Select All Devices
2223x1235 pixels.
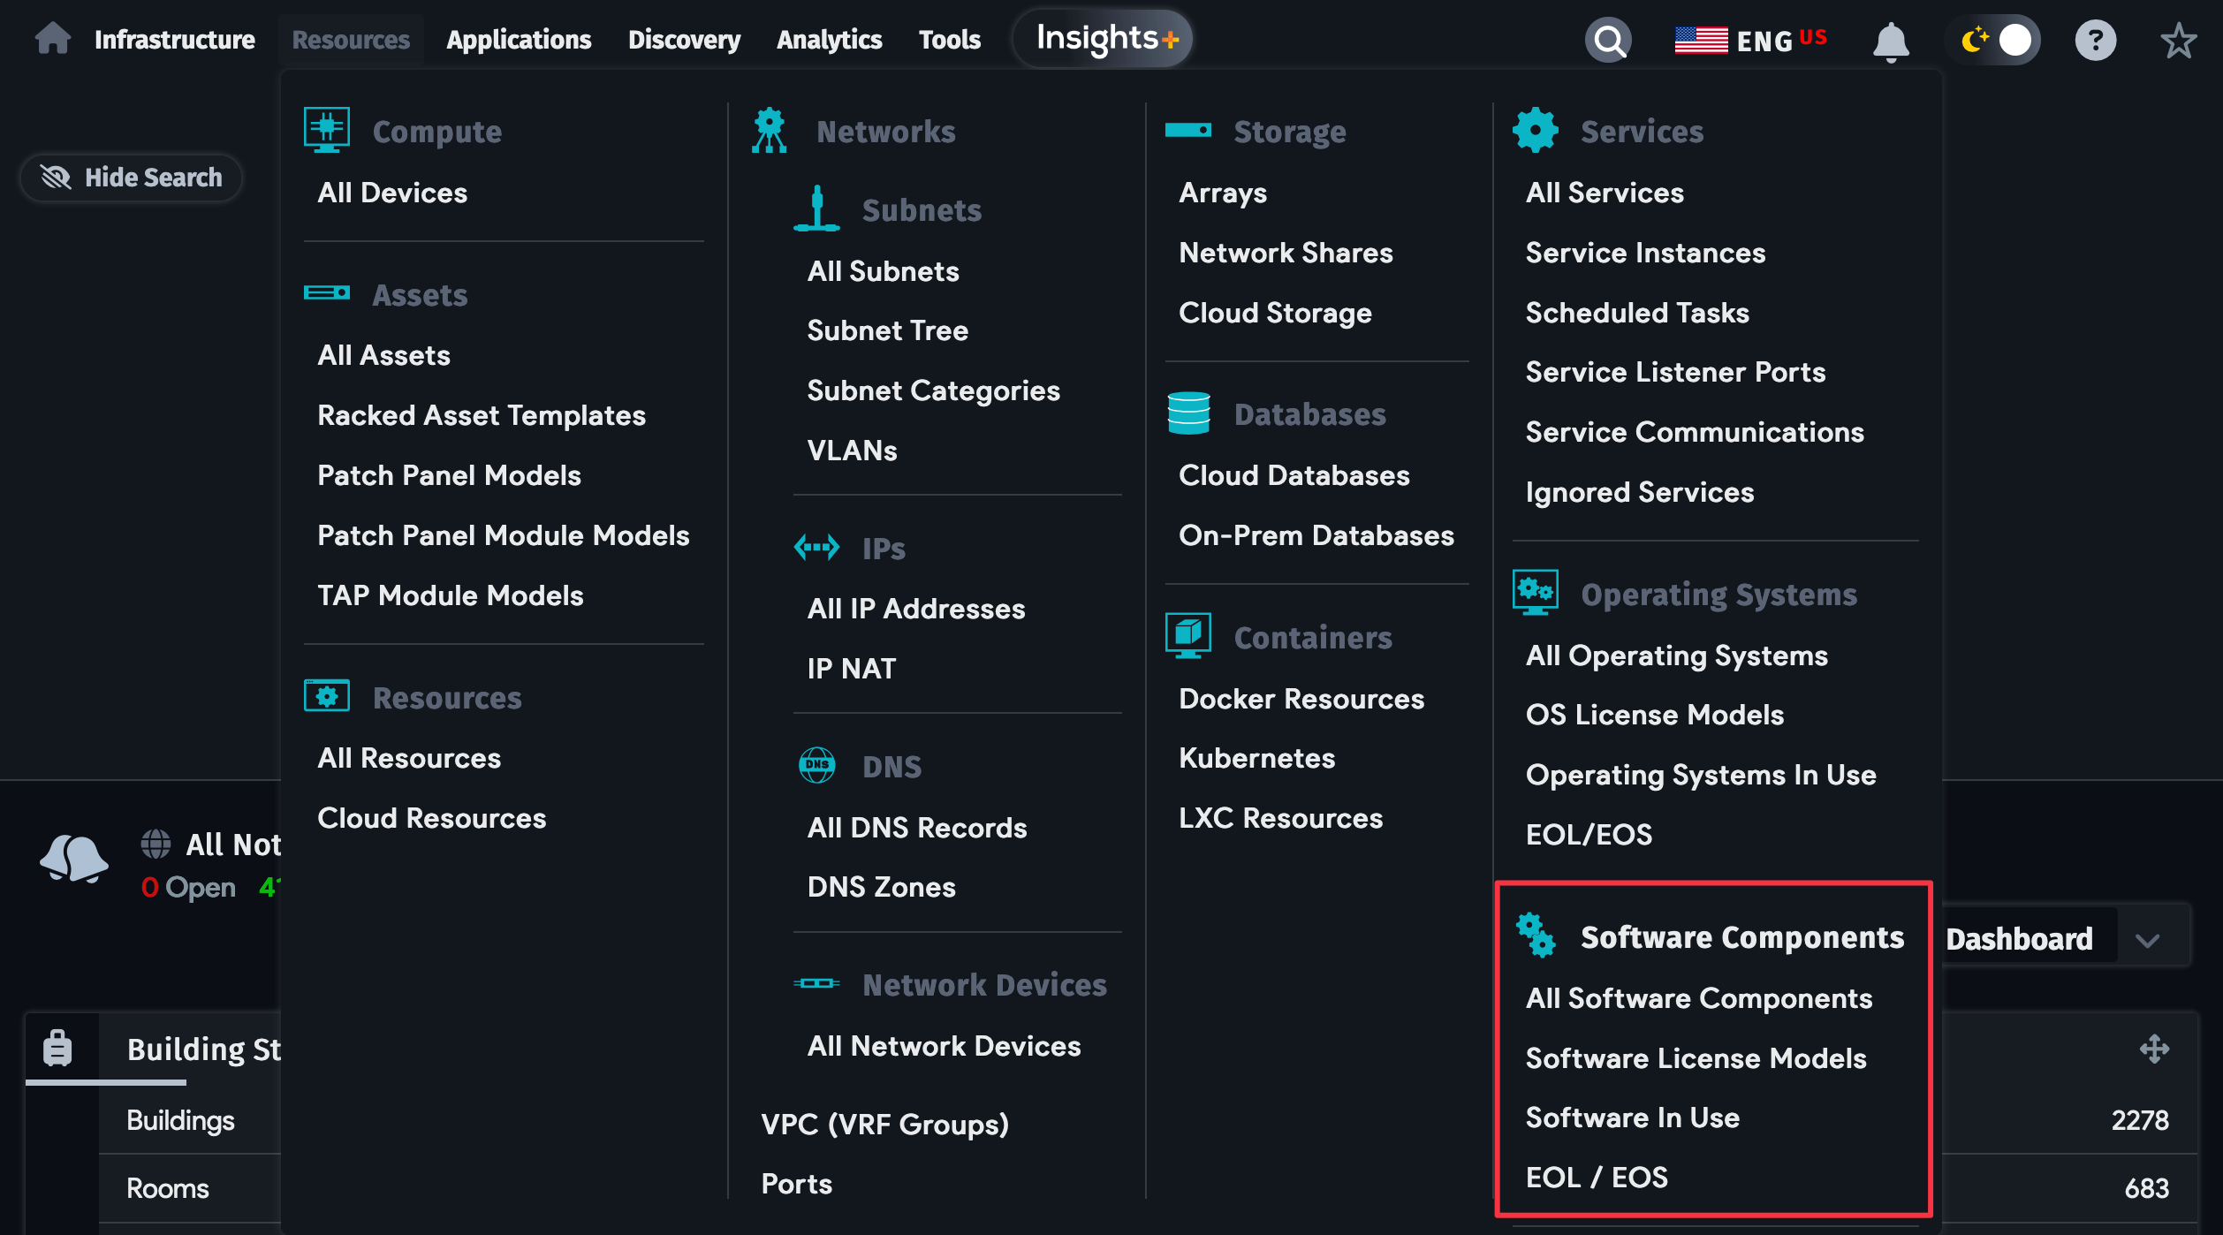[x=392, y=192]
